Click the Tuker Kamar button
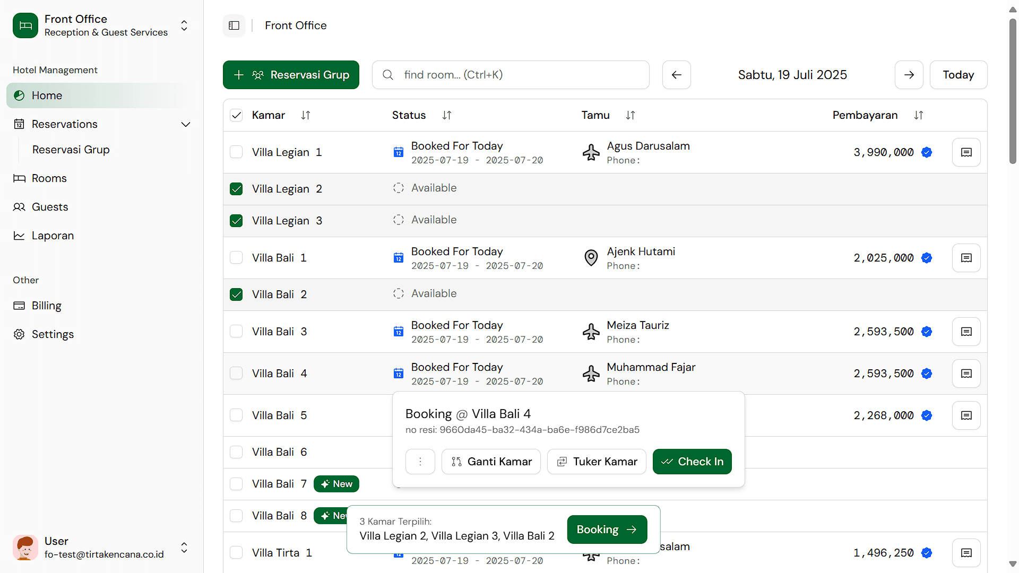 click(597, 462)
